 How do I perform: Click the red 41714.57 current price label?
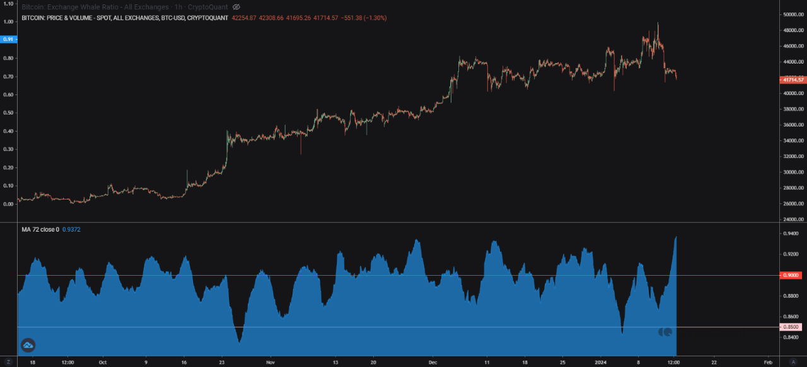click(792, 79)
